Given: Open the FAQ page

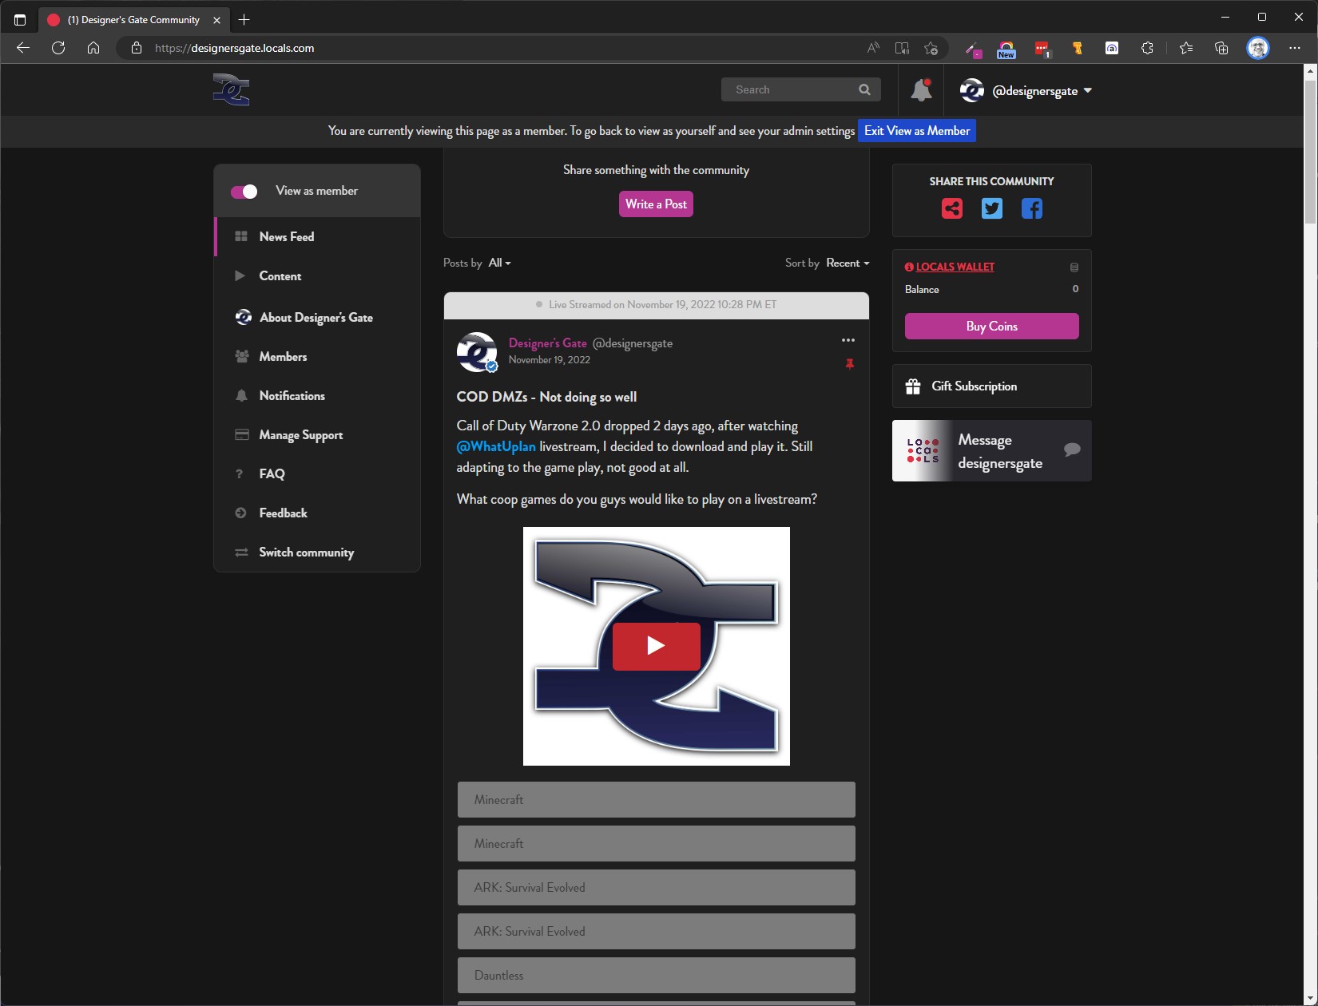Looking at the screenshot, I should pos(317,474).
